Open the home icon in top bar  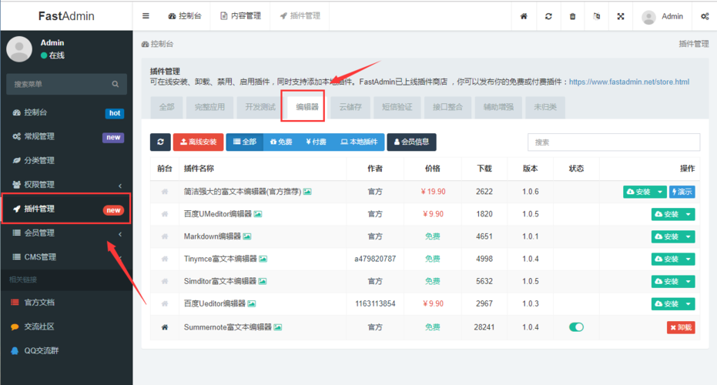click(x=524, y=16)
